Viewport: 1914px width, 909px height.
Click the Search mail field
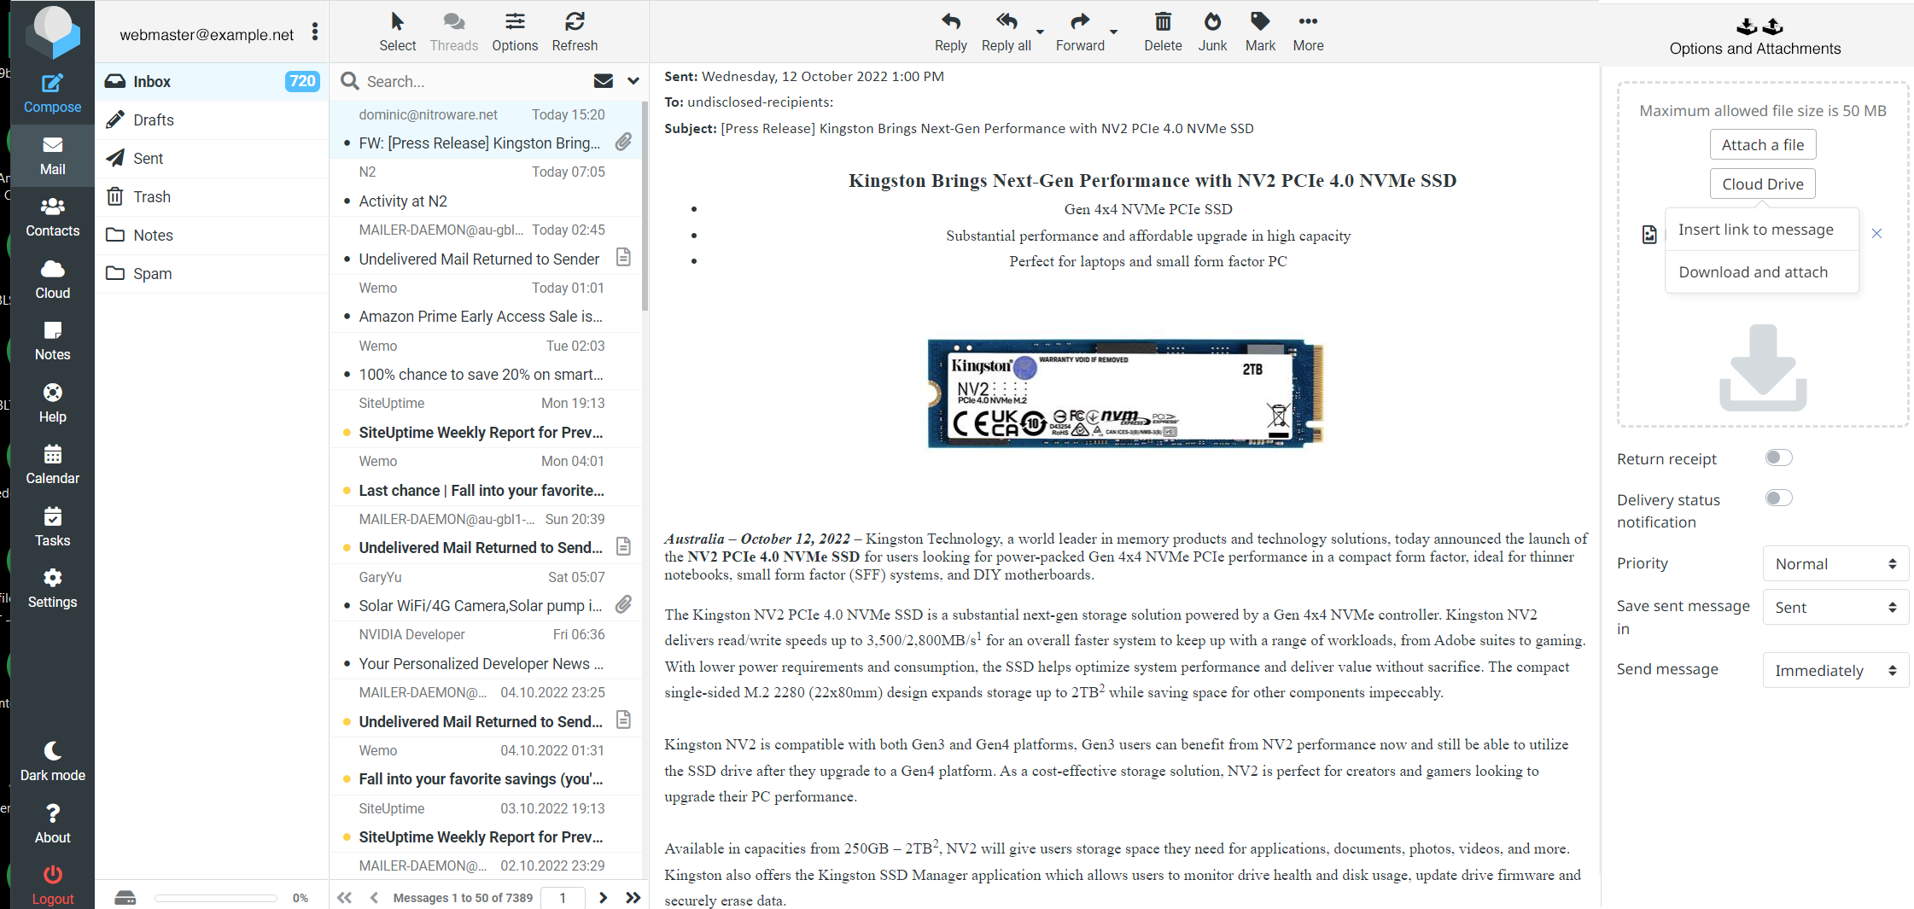(474, 82)
